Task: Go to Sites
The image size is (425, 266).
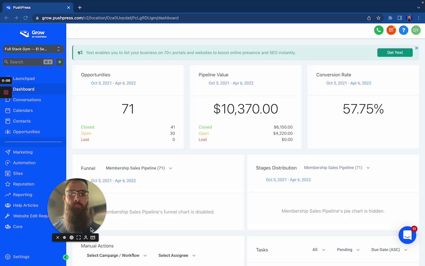Action: 18,173
